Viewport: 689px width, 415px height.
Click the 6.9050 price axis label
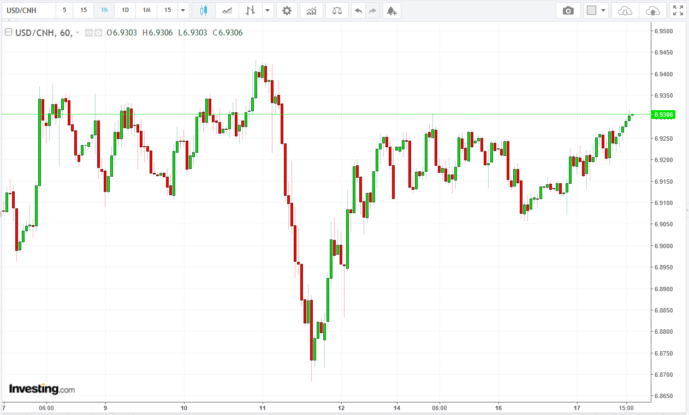[x=664, y=224]
